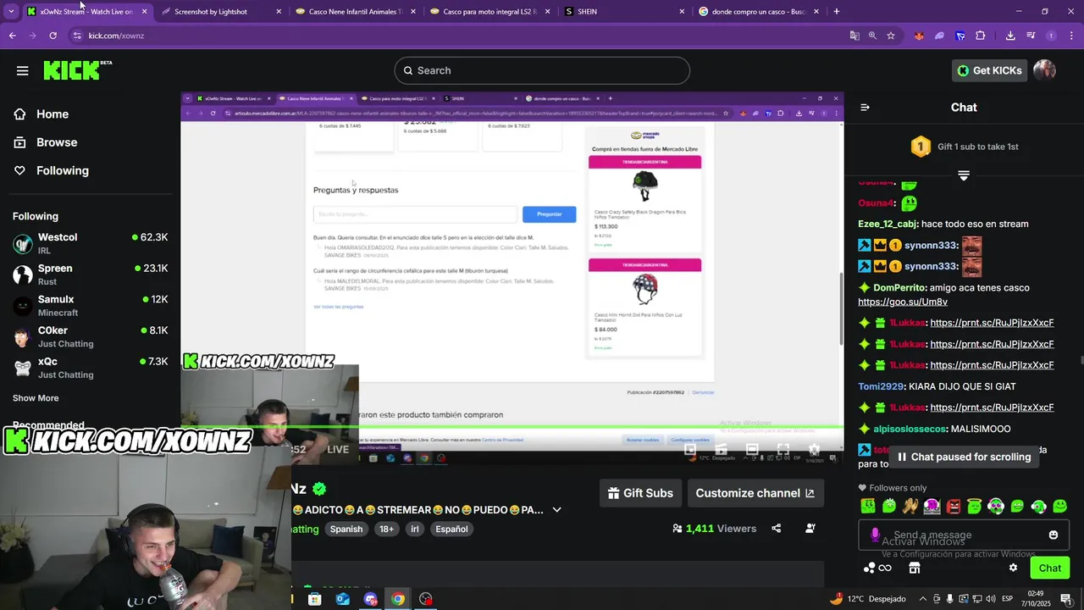Click the Español tag
The image size is (1084, 610).
[451, 529]
